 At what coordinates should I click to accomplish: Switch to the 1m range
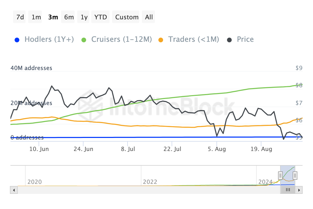click(x=36, y=17)
